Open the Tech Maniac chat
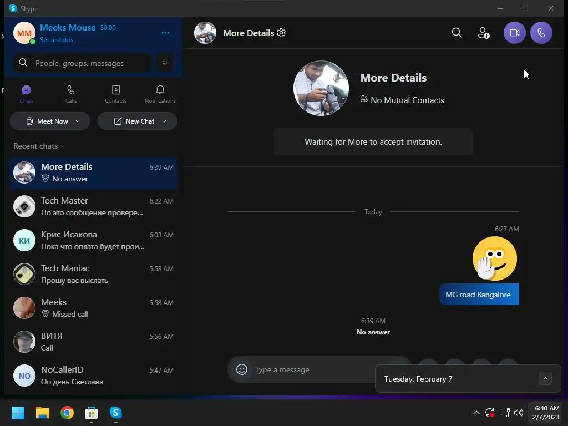 93,274
